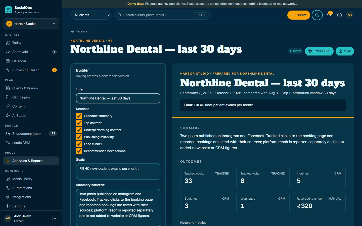Click the sign out icon beside Alex Rivera

54,218
